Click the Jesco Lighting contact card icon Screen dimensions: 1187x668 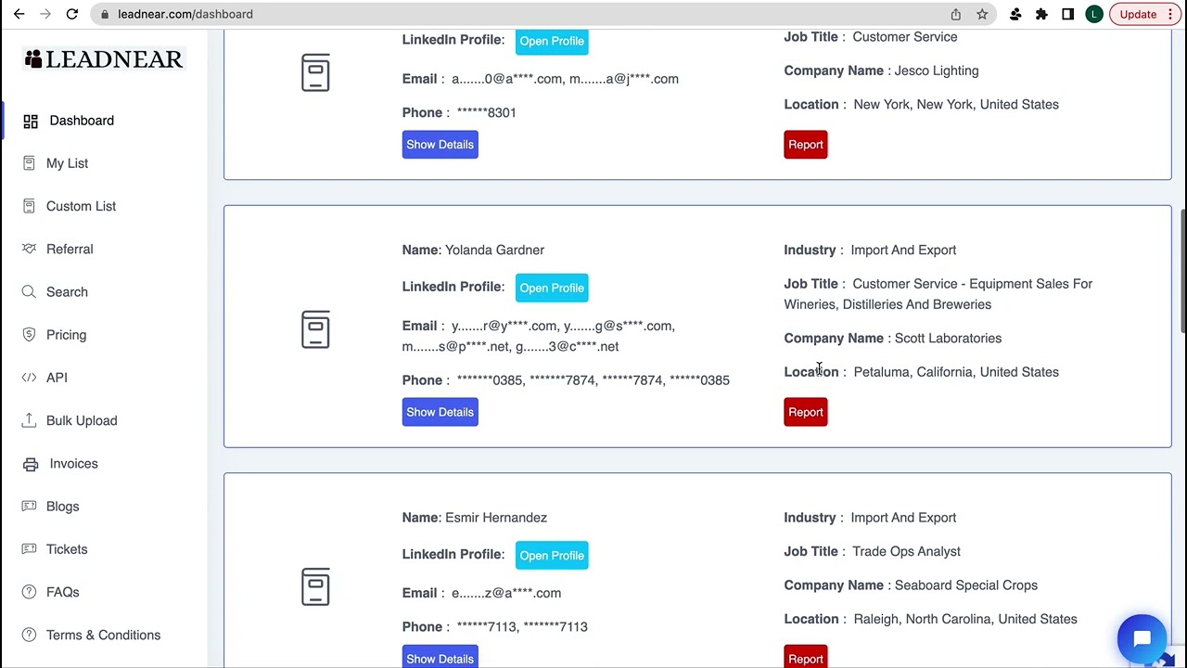(315, 72)
